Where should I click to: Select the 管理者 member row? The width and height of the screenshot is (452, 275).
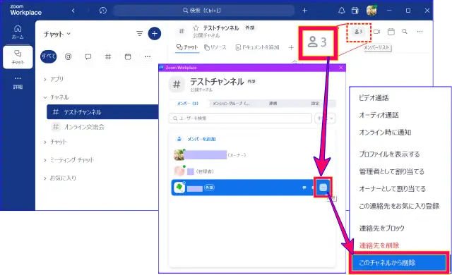253,171
